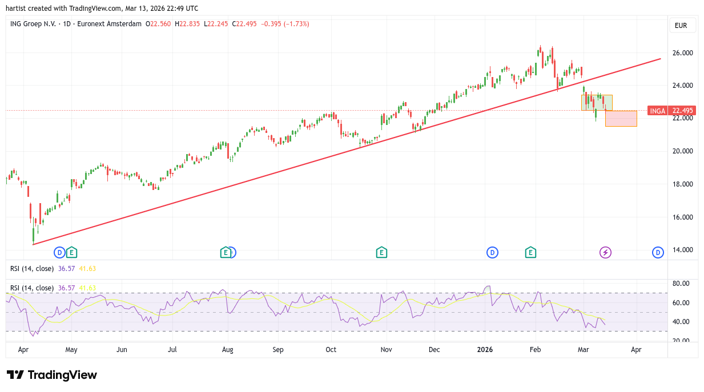Click the earnings marker in February
The image size is (704, 392).
(530, 252)
